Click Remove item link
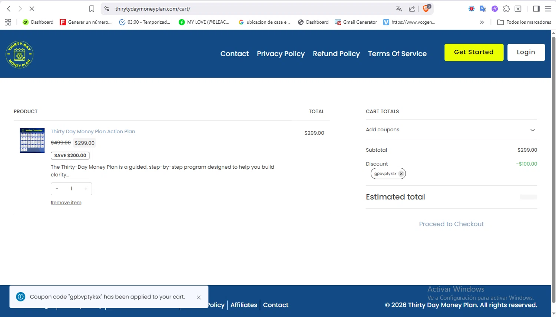Viewport: 556px width, 317px height. pos(66,202)
